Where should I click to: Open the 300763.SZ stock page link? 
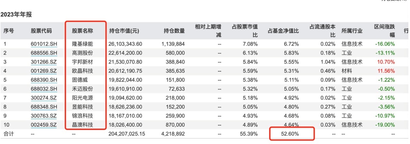coord(44,115)
